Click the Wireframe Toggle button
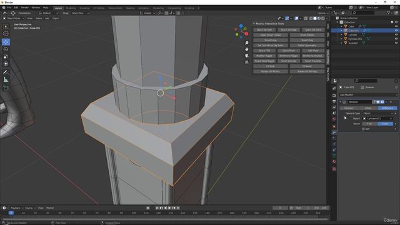Screen dimensions: 400x225 click(x=289, y=56)
